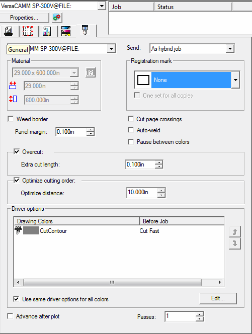The width and height of the screenshot is (252, 334).
Task: Select the CutContour gray color swatch
Action: pyautogui.click(x=31, y=231)
